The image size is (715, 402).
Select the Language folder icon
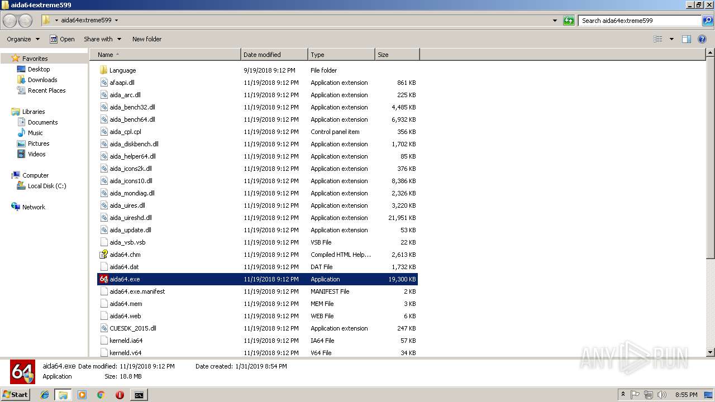[103, 70]
